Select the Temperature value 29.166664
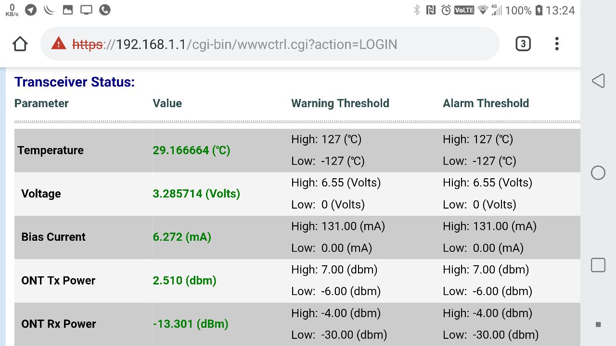This screenshot has height=346, width=616. (191, 150)
